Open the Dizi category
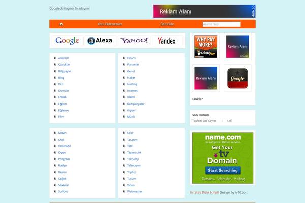 click(x=60, y=84)
